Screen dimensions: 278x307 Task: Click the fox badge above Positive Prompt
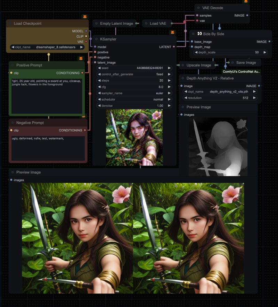point(81,58)
